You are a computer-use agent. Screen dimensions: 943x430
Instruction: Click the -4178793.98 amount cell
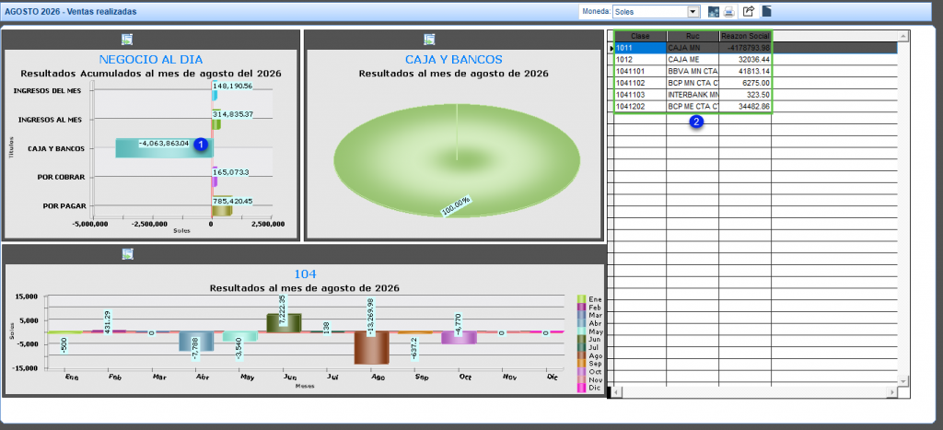point(745,48)
